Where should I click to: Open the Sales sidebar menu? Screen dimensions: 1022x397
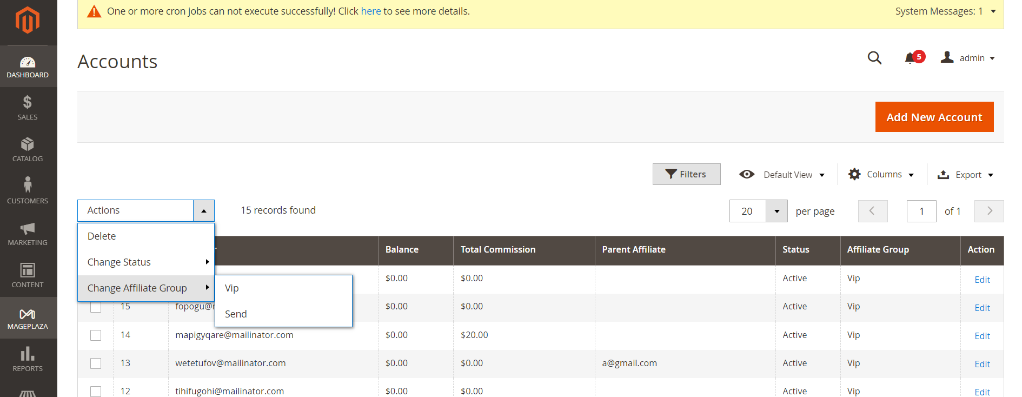tap(28, 108)
